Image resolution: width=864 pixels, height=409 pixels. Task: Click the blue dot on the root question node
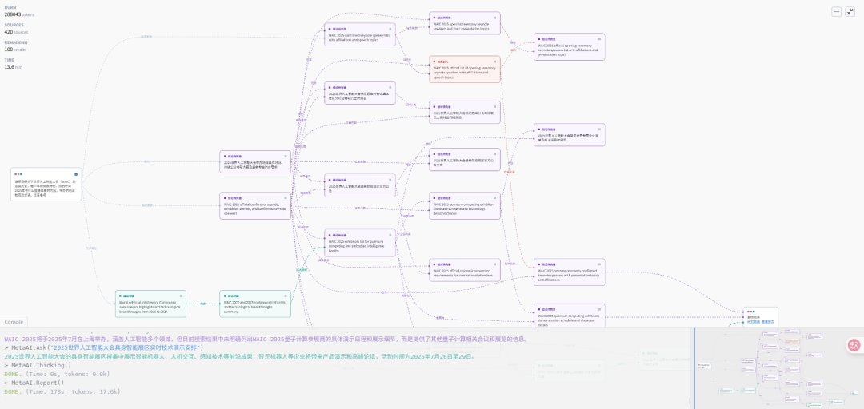click(x=76, y=173)
